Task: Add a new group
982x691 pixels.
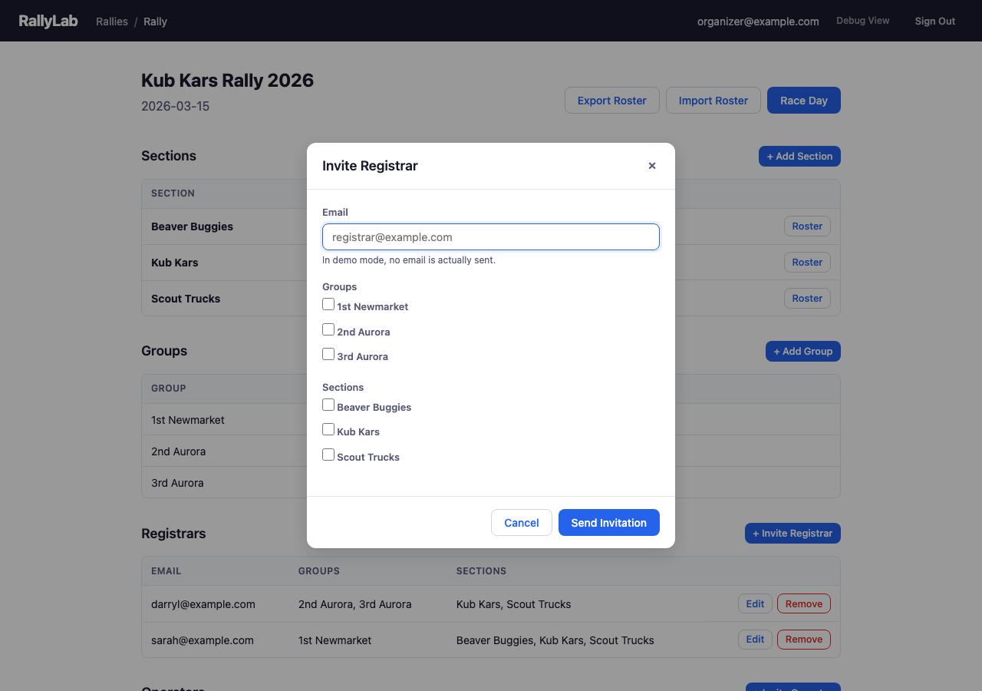Action: pos(802,351)
